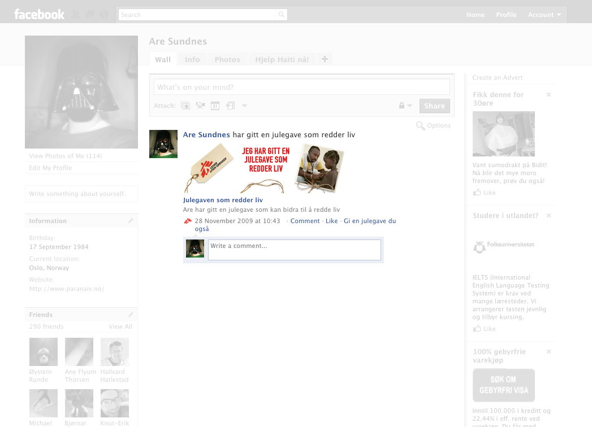Click the wall Options magnifier icon
592x427 pixels.
(420, 125)
